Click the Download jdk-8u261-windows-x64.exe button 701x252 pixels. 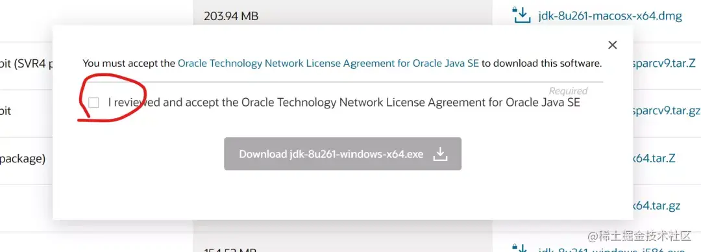[x=343, y=153]
